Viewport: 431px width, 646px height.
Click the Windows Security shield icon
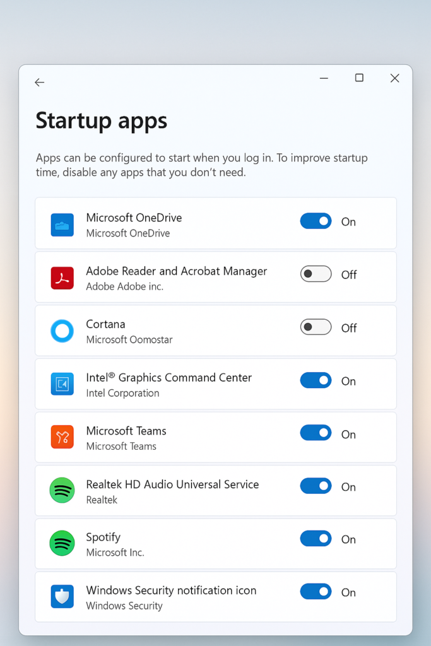[62, 596]
